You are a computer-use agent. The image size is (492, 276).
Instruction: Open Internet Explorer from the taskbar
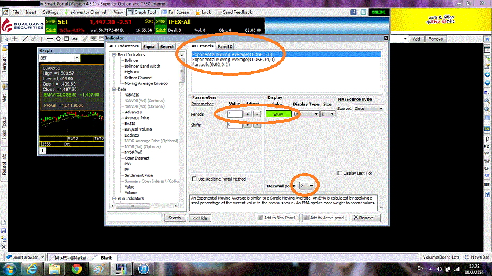pos(32,269)
